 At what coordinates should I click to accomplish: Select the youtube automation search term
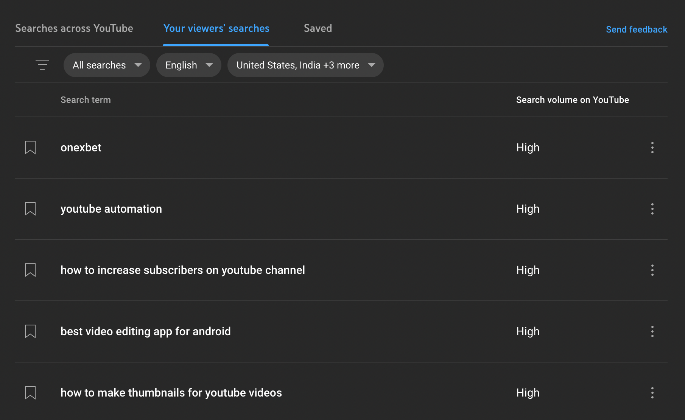point(111,209)
